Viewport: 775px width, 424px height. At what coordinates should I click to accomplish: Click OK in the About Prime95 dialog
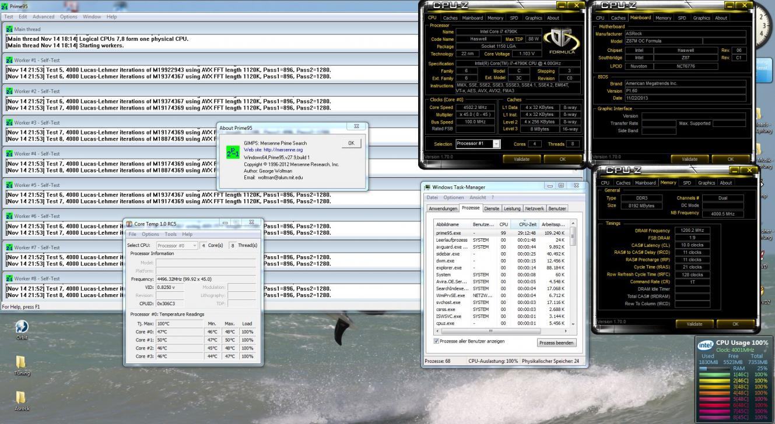tap(351, 143)
